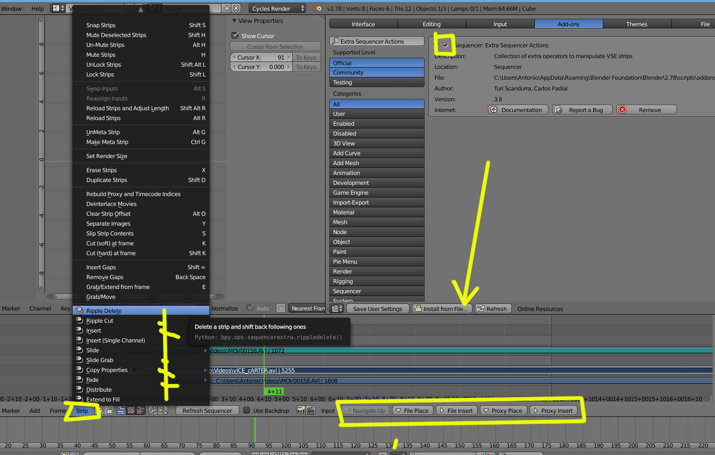Expand the Slide submenu arrow

click(x=205, y=350)
